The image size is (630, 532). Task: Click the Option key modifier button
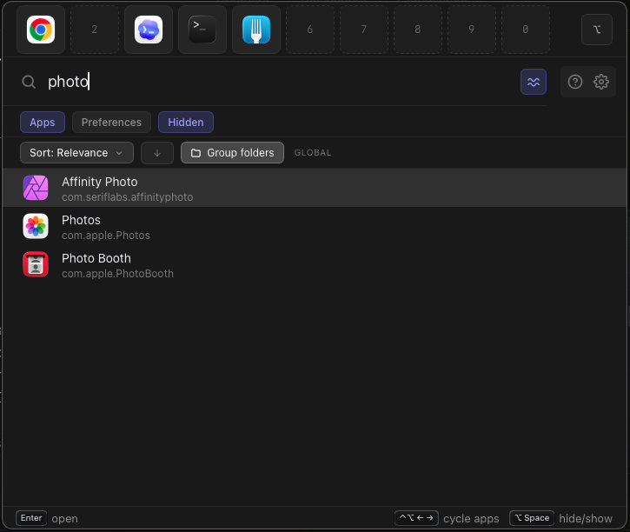[x=597, y=30]
